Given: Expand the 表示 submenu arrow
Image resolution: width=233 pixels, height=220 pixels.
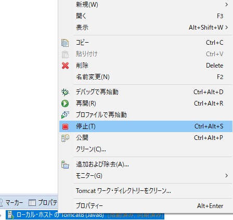Looking at the screenshot, I should 227,28.
